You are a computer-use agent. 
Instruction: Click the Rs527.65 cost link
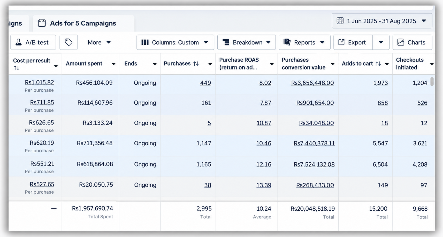(42, 184)
